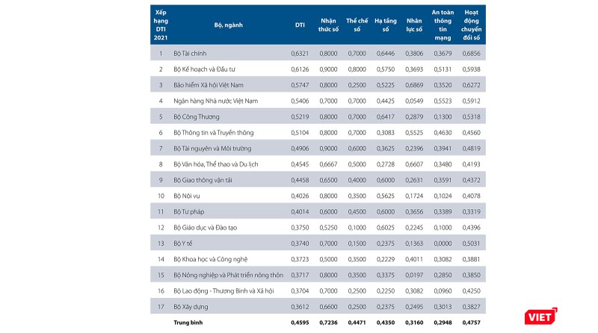Click DTI value 0,6321 for Bộ Tài chính
The image size is (598, 333).
coord(299,54)
